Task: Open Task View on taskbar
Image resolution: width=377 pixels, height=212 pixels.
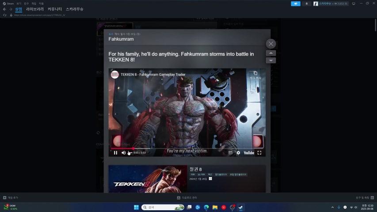Action: point(189,207)
